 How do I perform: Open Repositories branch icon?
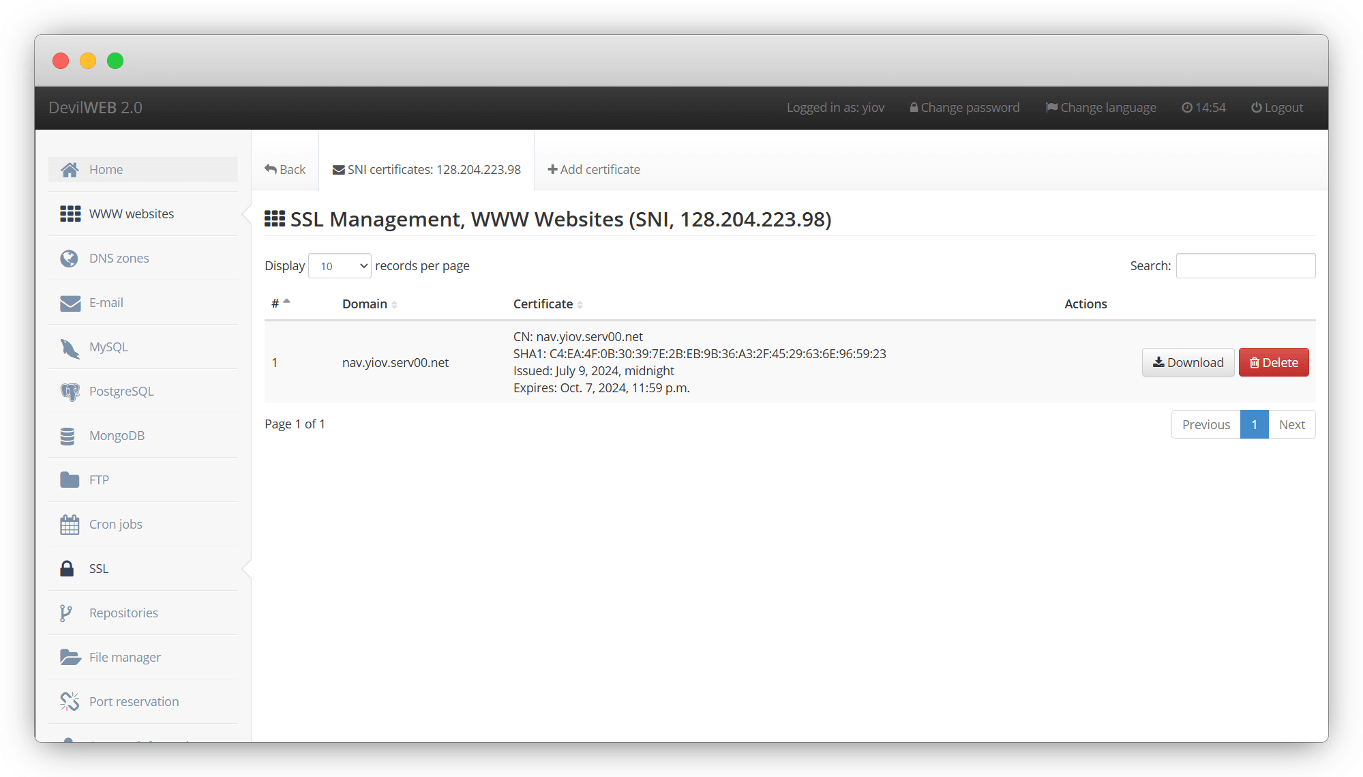click(66, 613)
